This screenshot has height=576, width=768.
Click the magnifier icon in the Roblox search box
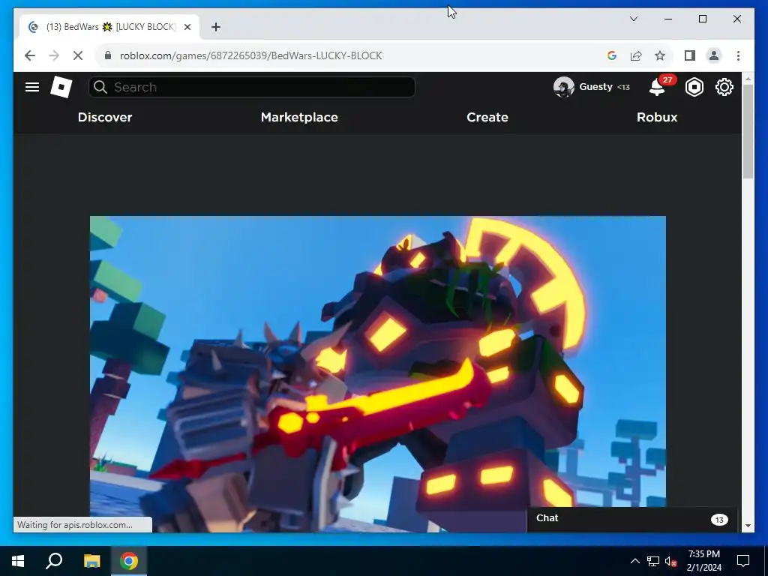[100, 87]
